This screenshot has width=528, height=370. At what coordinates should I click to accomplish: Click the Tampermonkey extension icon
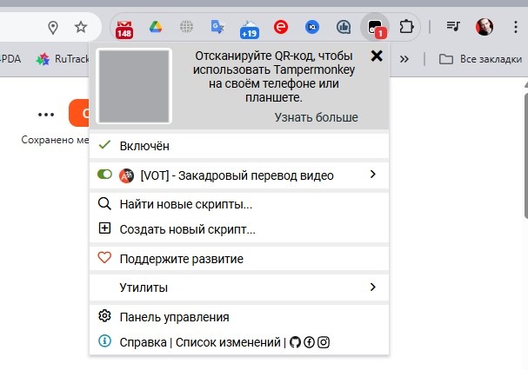(375, 27)
